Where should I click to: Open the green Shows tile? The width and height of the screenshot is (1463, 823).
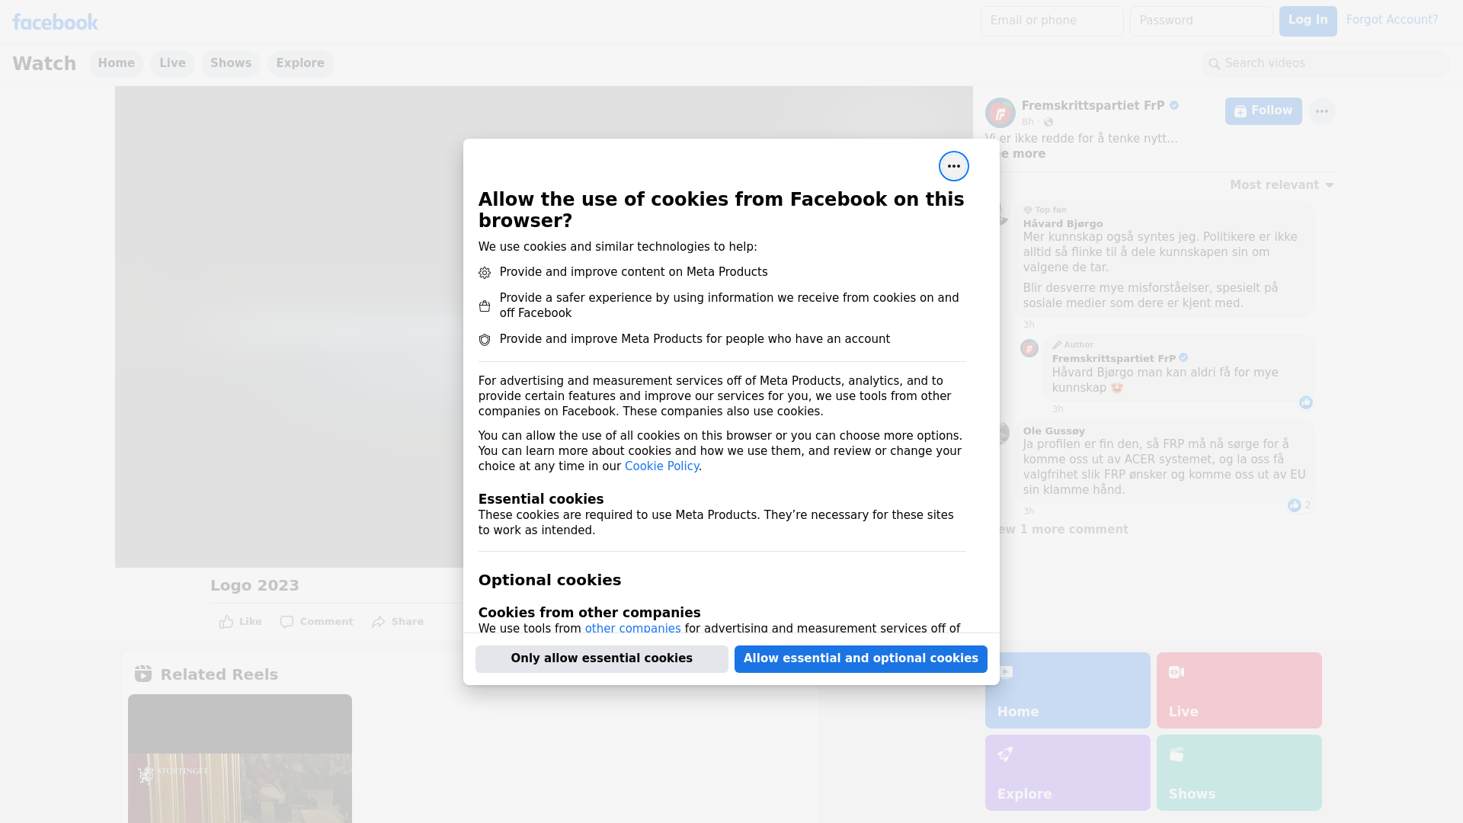[x=1239, y=773]
